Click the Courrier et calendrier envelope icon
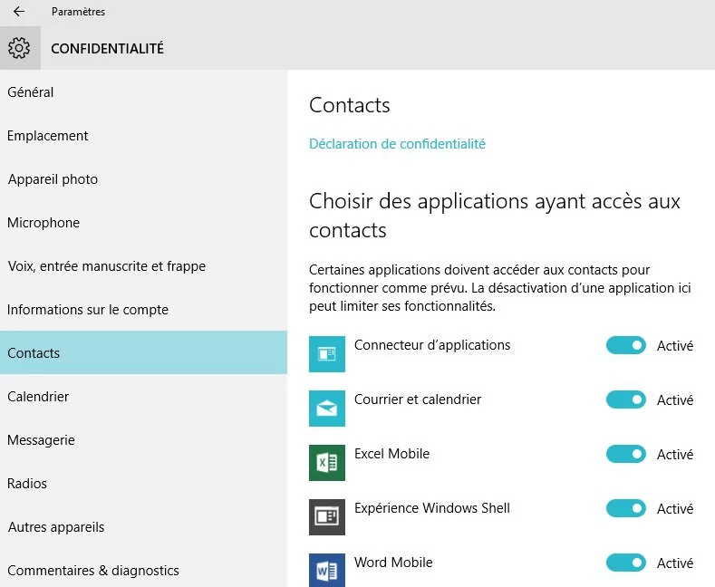The width and height of the screenshot is (715, 587). coord(327,409)
